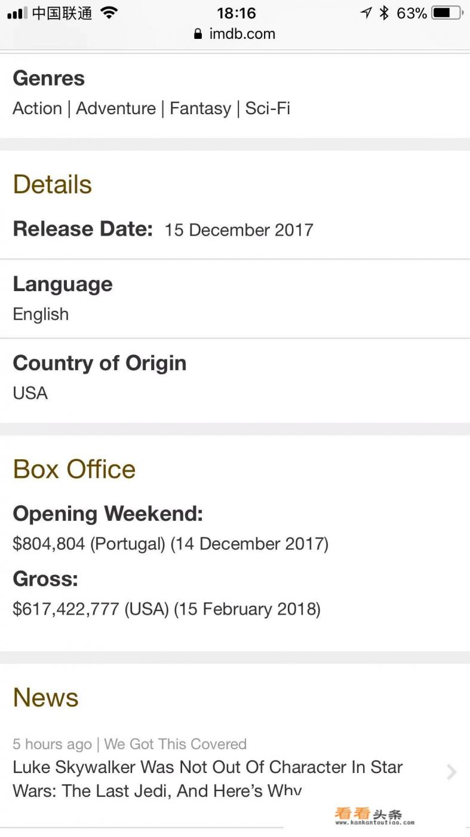This screenshot has height=837, width=470.
Task: Tap the battery level icon
Action: [447, 13]
